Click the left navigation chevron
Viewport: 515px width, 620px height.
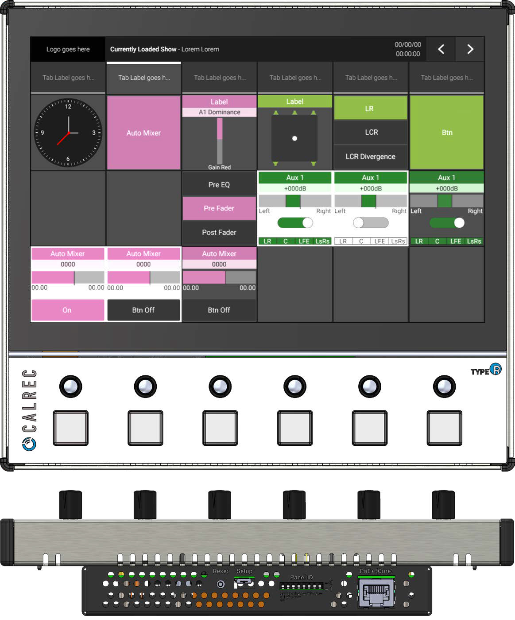[x=441, y=50]
